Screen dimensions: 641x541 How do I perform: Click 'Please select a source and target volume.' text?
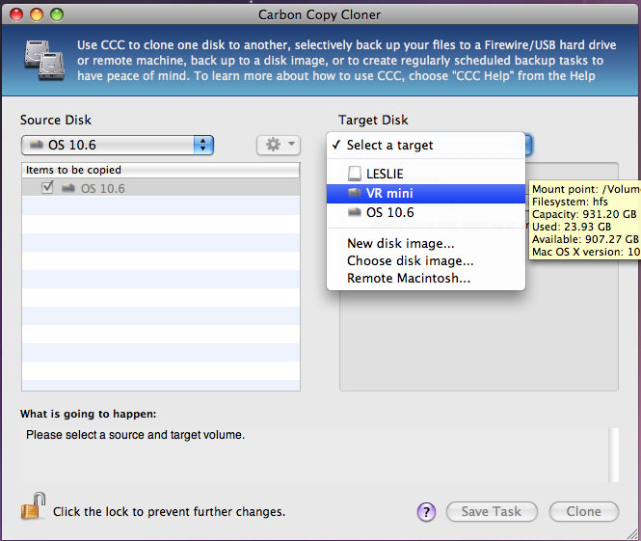pyautogui.click(x=135, y=435)
